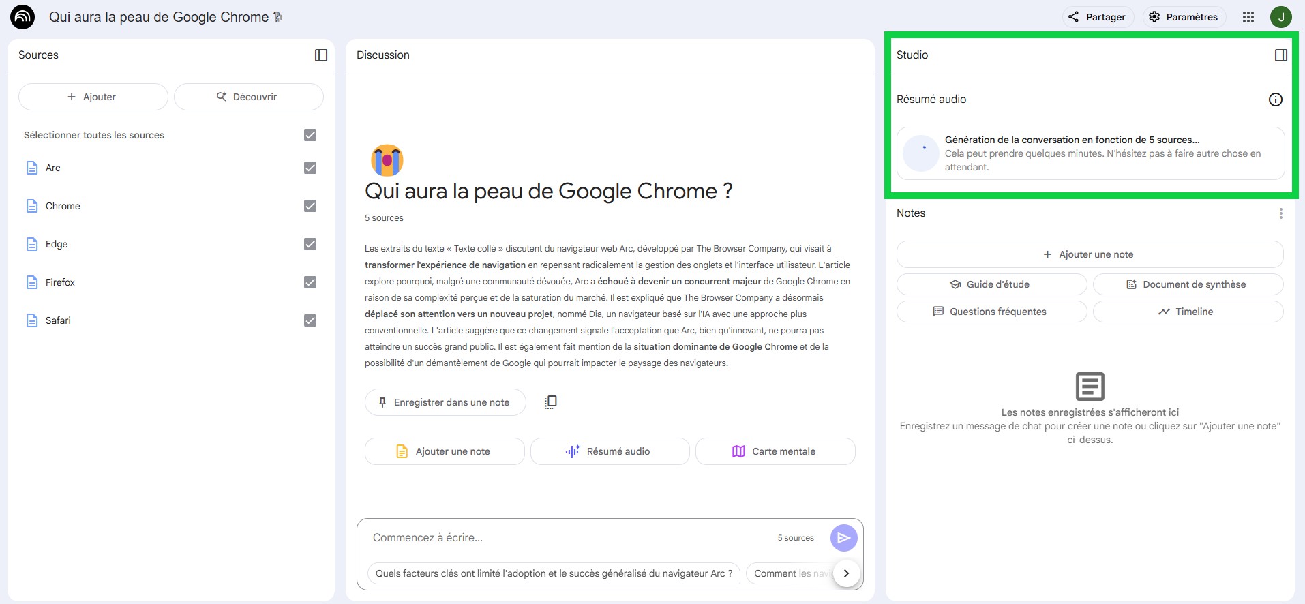The image size is (1305, 604).
Task: Click the '5 sources' text under title
Action: click(x=384, y=218)
